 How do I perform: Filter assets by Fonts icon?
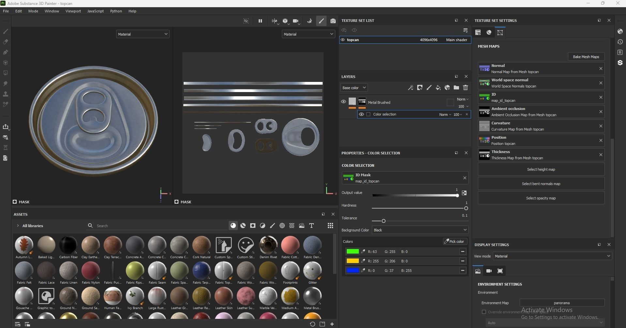coord(312,226)
